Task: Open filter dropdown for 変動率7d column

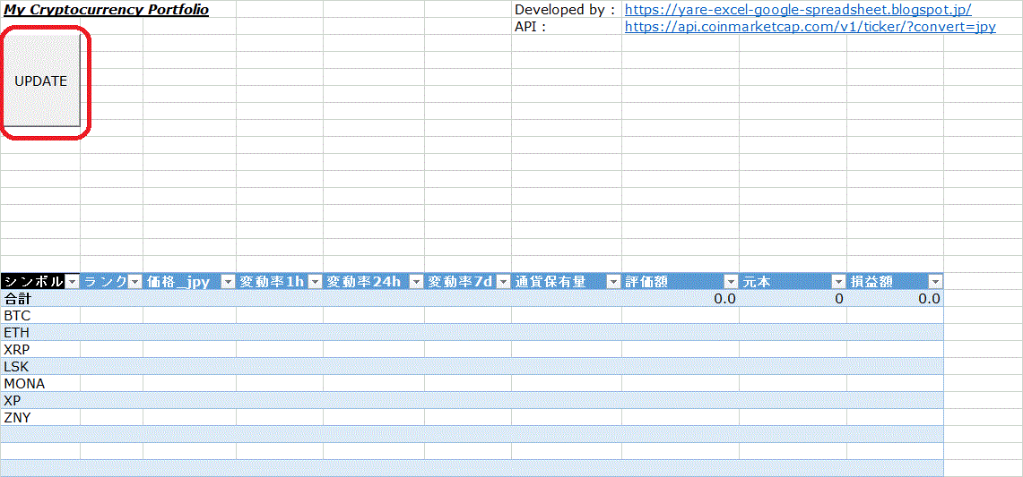Action: coord(503,282)
